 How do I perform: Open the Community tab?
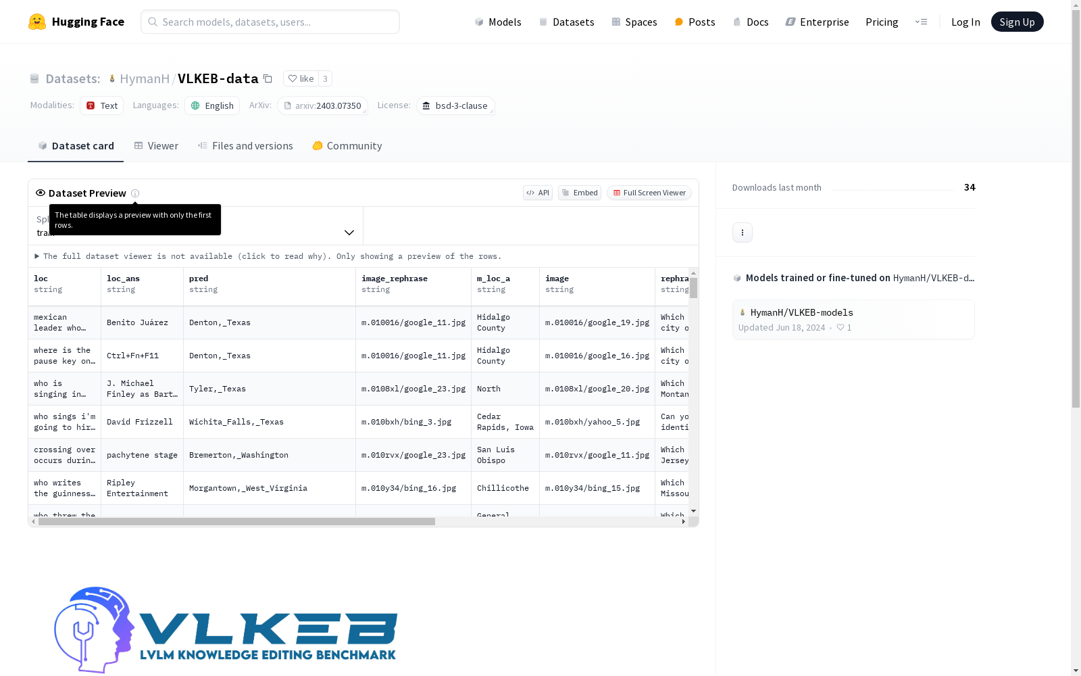click(347, 146)
